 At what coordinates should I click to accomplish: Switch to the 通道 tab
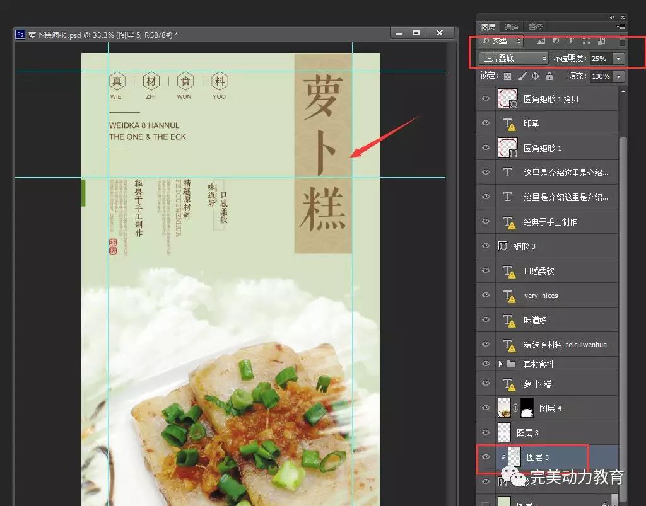511,27
